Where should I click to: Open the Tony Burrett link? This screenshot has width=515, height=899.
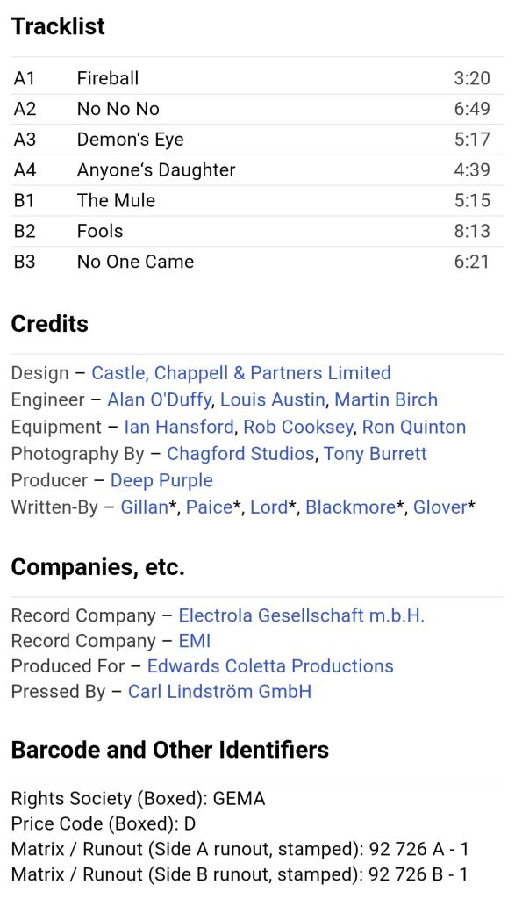pos(376,454)
